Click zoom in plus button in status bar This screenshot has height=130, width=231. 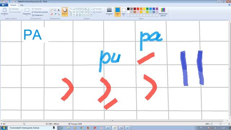click(229, 124)
